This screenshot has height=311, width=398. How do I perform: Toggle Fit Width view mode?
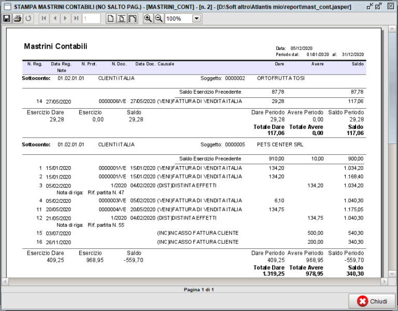(x=133, y=19)
